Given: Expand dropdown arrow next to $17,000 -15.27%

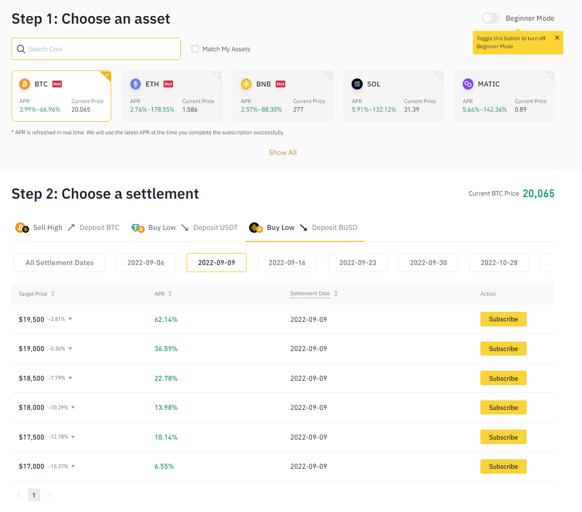Looking at the screenshot, I should tap(73, 467).
